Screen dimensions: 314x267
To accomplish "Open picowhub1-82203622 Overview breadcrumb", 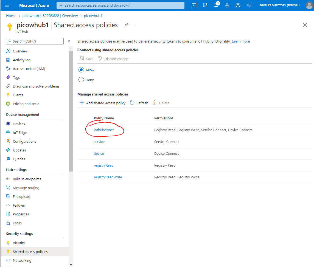I will point(50,16).
